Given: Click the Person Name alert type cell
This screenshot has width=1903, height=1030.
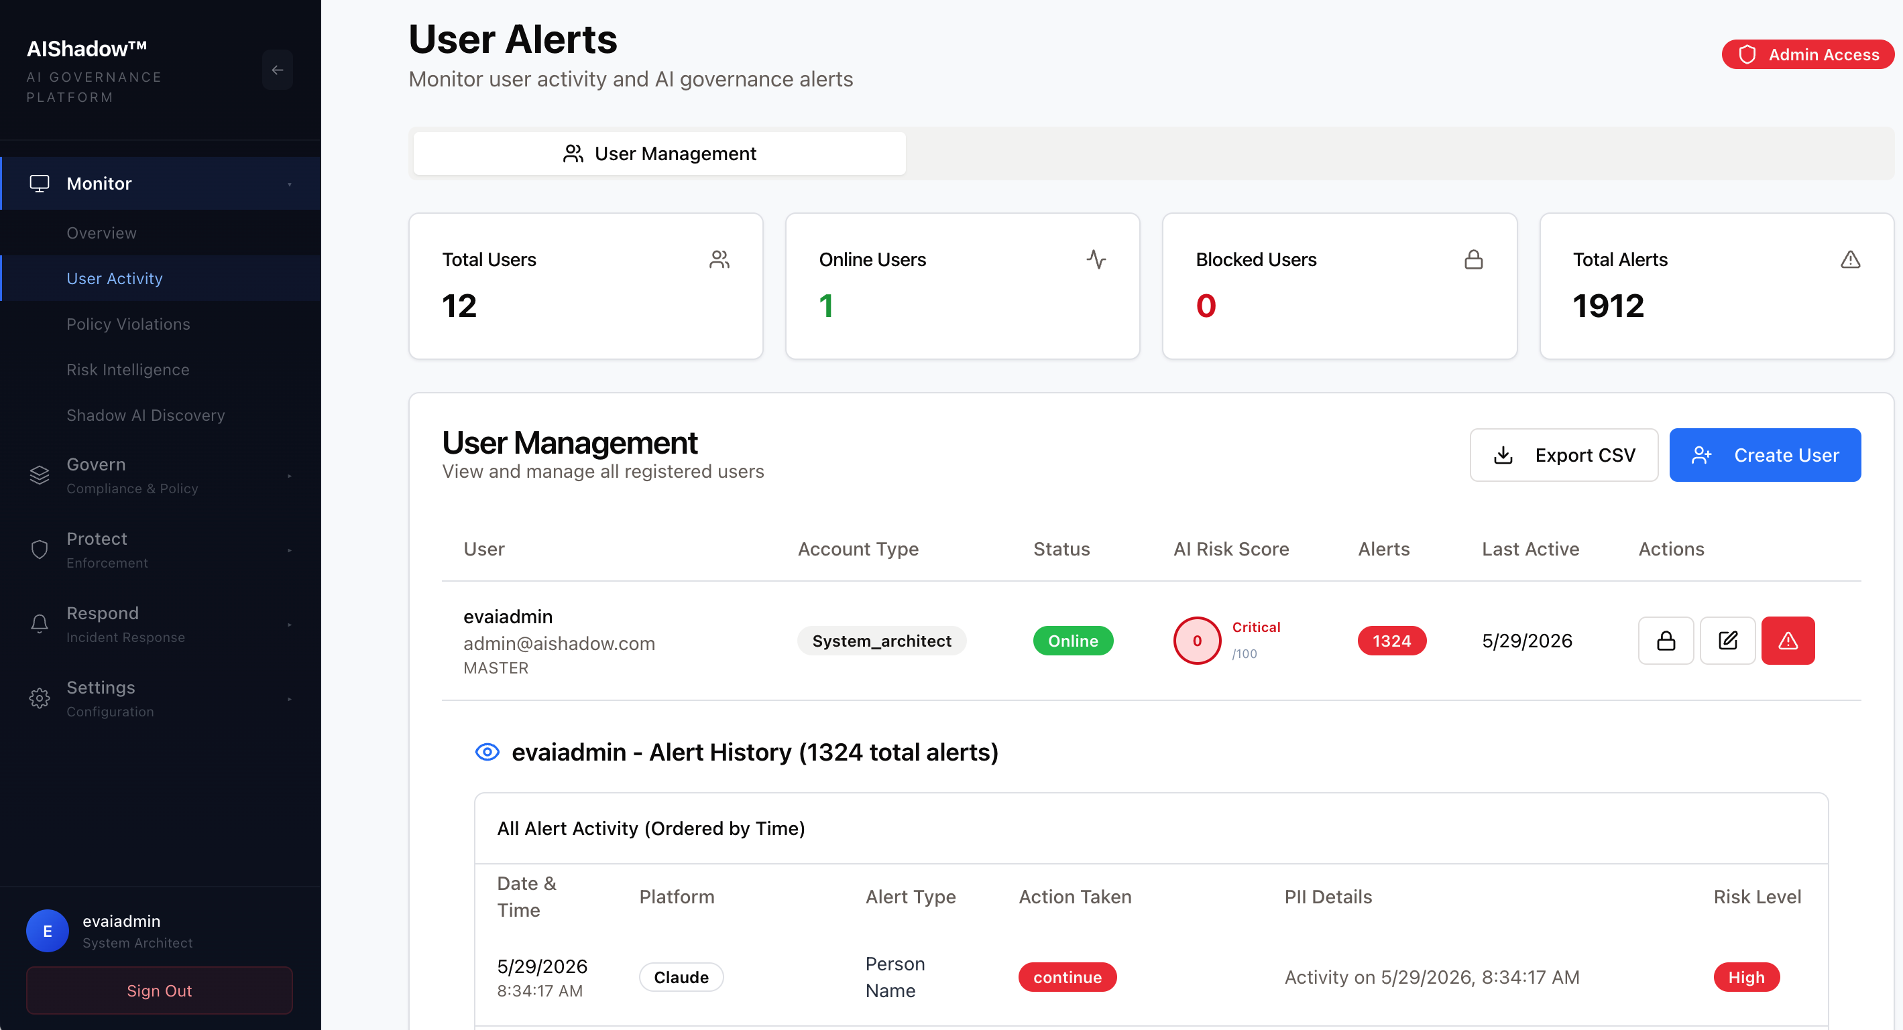Looking at the screenshot, I should pos(895,977).
